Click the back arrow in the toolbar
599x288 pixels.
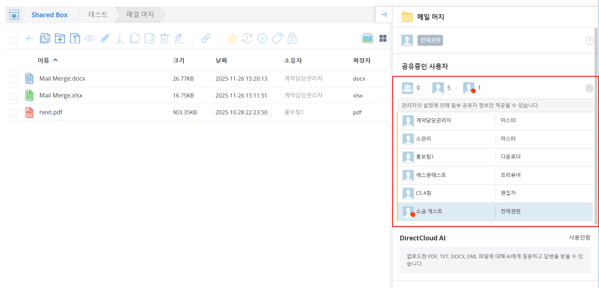[x=30, y=38]
